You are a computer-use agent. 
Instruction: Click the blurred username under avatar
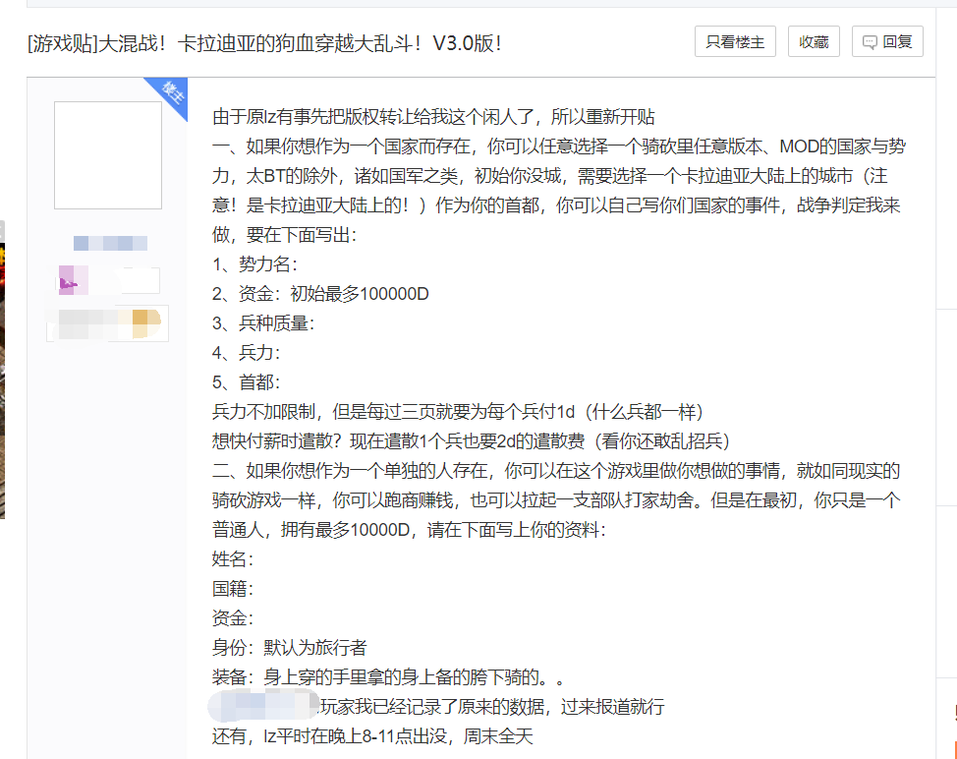click(x=110, y=243)
